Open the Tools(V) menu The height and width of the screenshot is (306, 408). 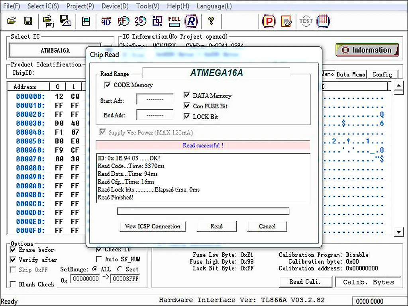pyautogui.click(x=148, y=6)
